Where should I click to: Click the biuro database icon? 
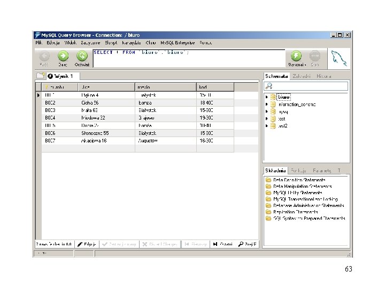tap(273, 97)
